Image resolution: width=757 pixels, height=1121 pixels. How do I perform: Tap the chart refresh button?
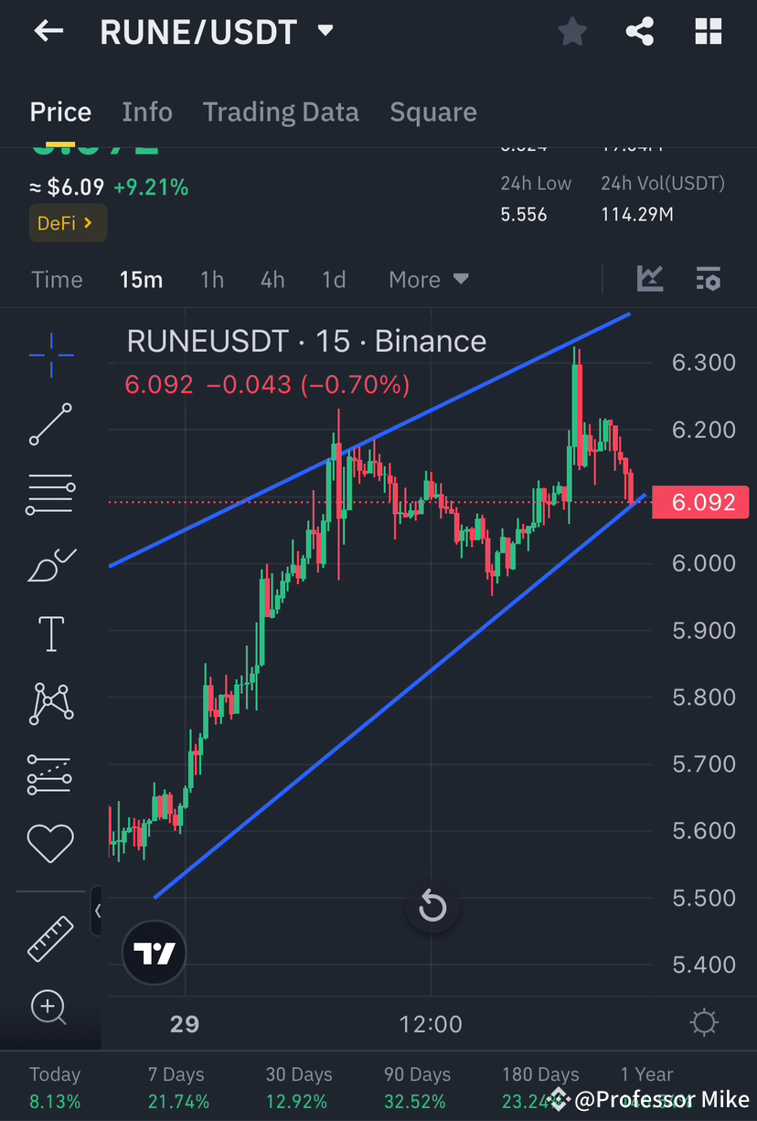pos(432,906)
